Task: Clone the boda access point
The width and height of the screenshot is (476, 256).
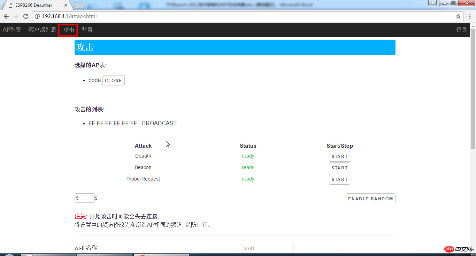Action: click(x=114, y=81)
